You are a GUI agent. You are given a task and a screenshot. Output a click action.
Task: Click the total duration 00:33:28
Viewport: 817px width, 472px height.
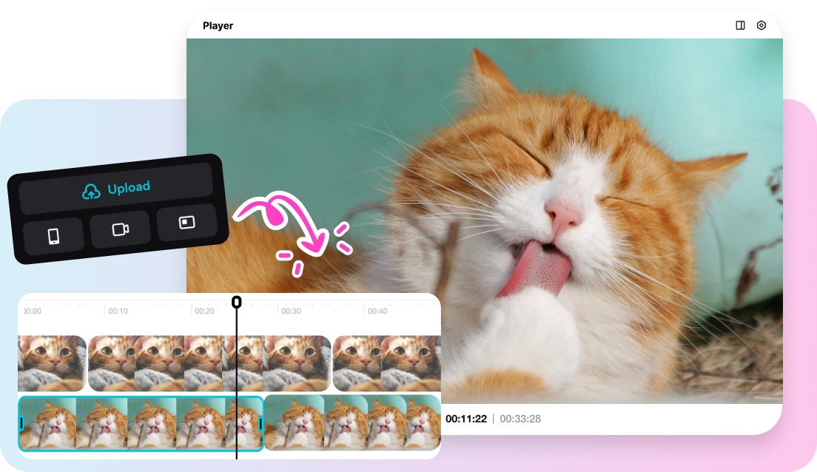(x=520, y=419)
